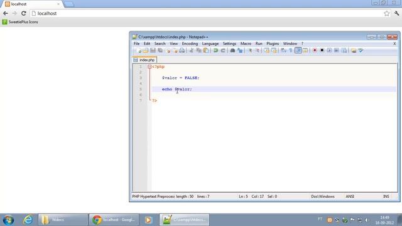Screen dimensions: 402x226
Task: Click the Close document toolbar icon
Action: pos(168,50)
